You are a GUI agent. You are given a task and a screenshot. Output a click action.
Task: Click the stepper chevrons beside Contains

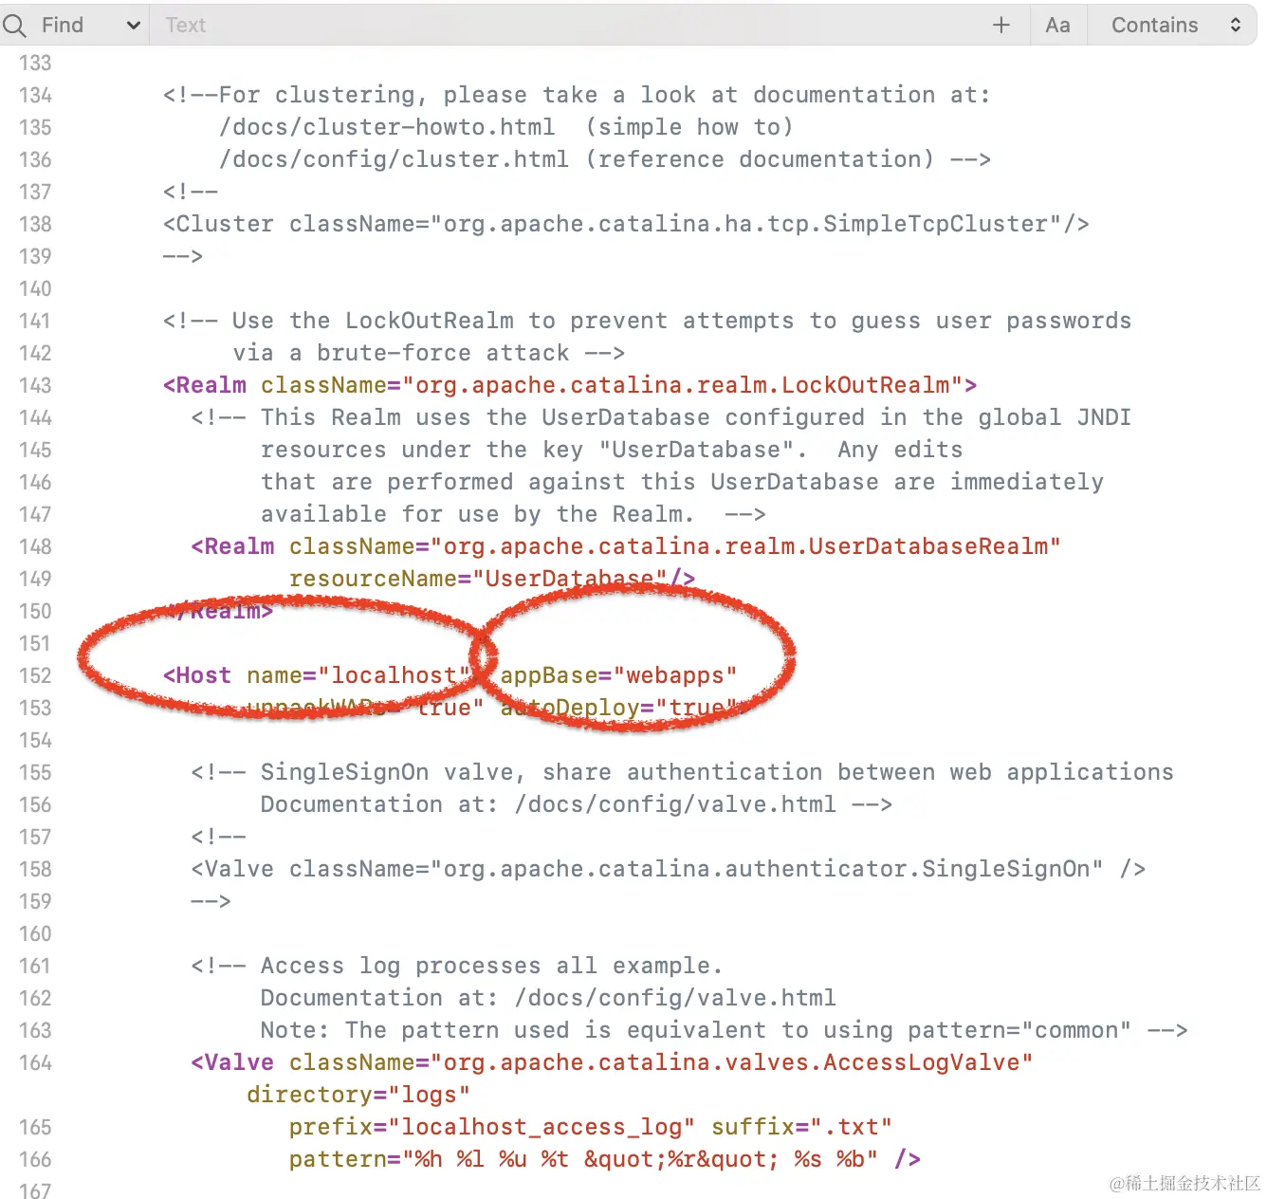coord(1235,25)
